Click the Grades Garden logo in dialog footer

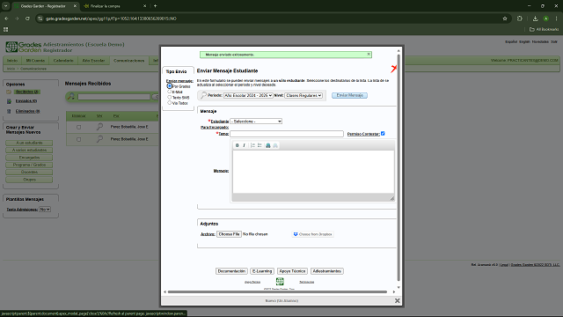[x=280, y=282]
